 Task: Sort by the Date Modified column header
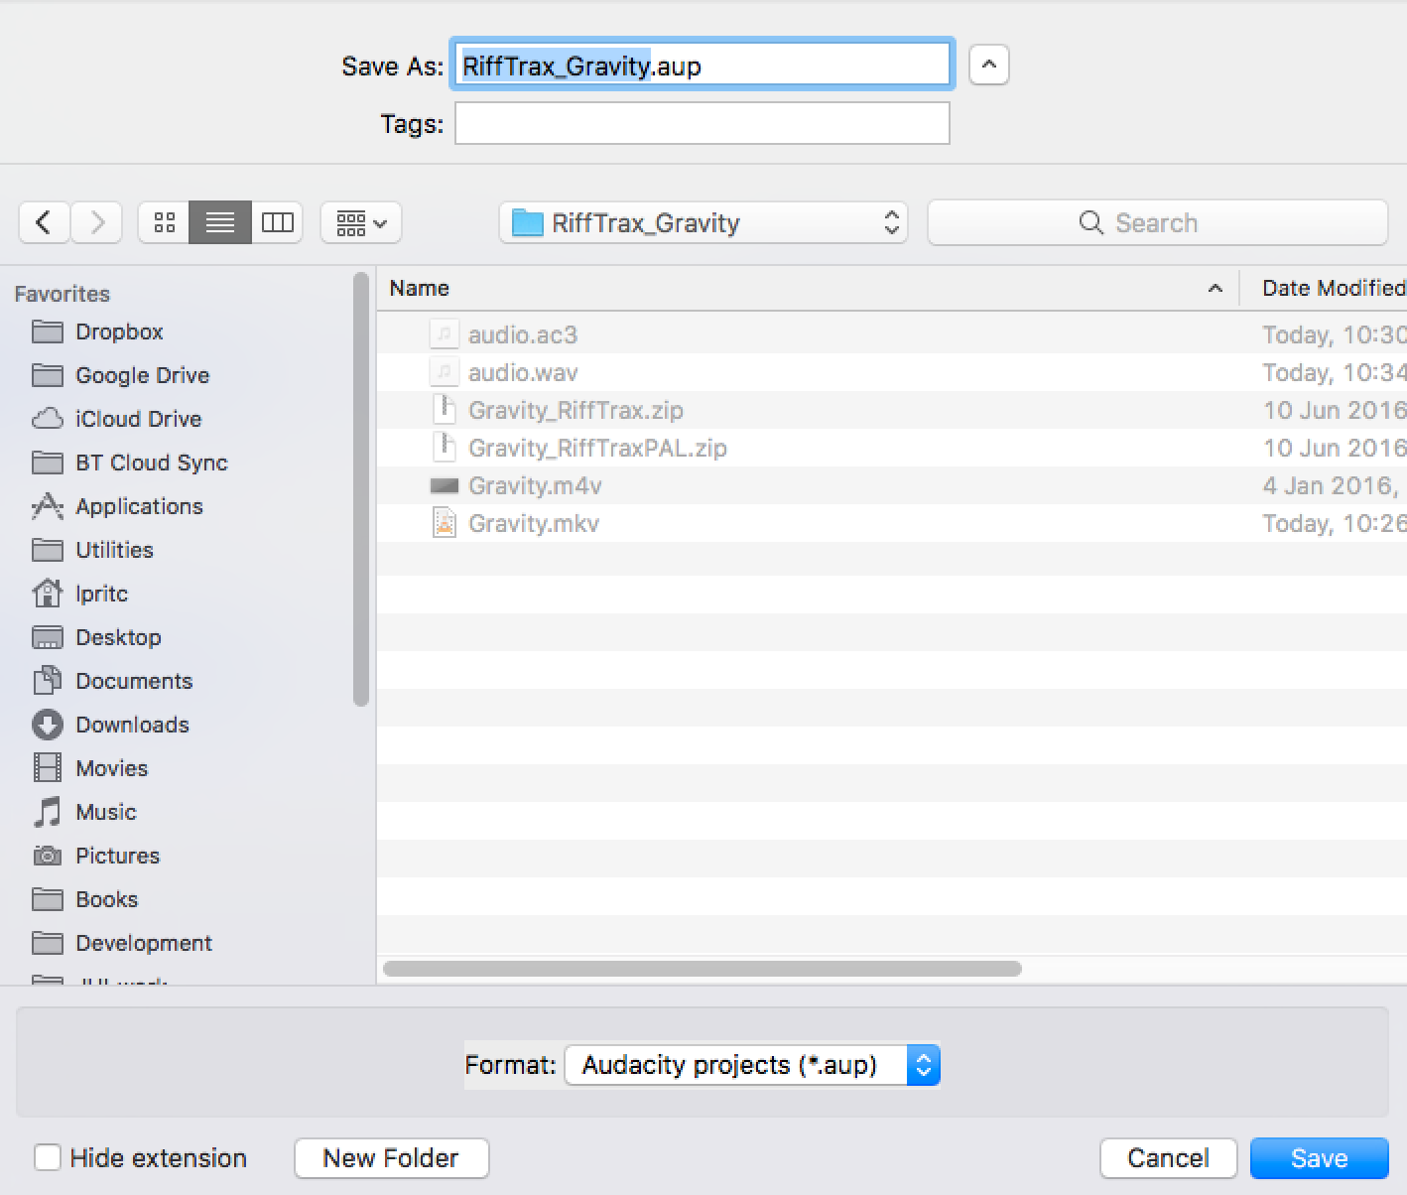click(x=1325, y=288)
